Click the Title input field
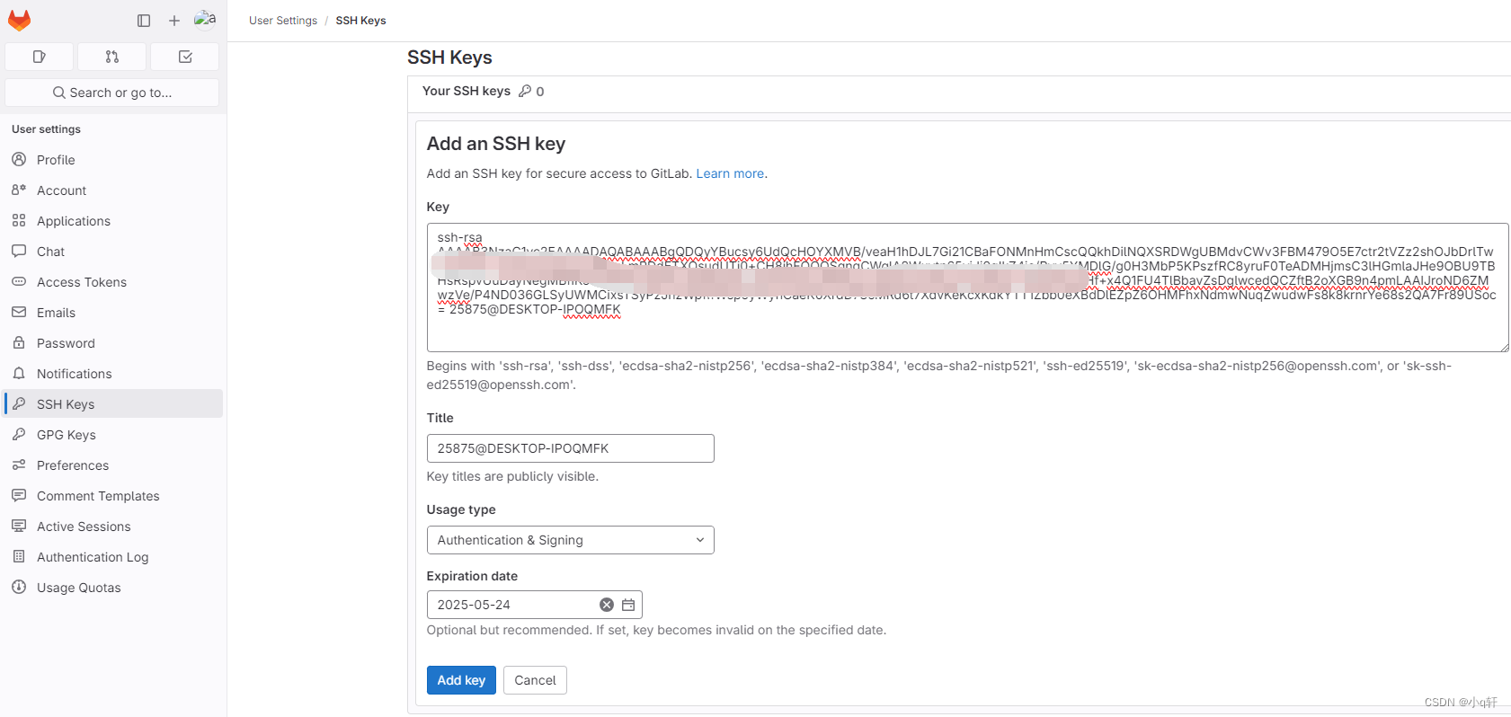This screenshot has width=1511, height=717. (570, 448)
